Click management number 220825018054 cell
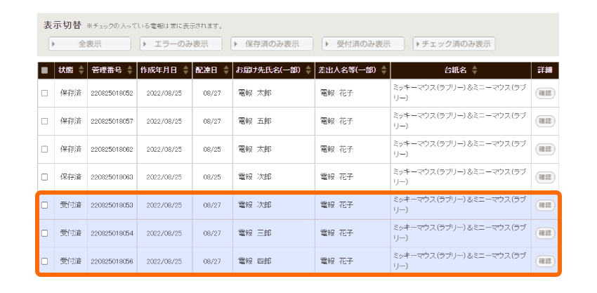 (112, 233)
